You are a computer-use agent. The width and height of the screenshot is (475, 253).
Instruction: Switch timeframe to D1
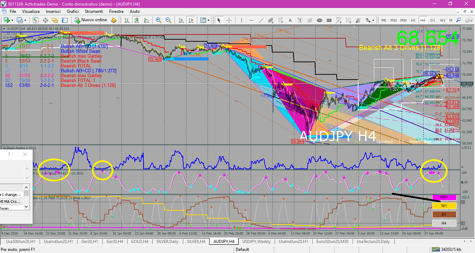(x=433, y=20)
